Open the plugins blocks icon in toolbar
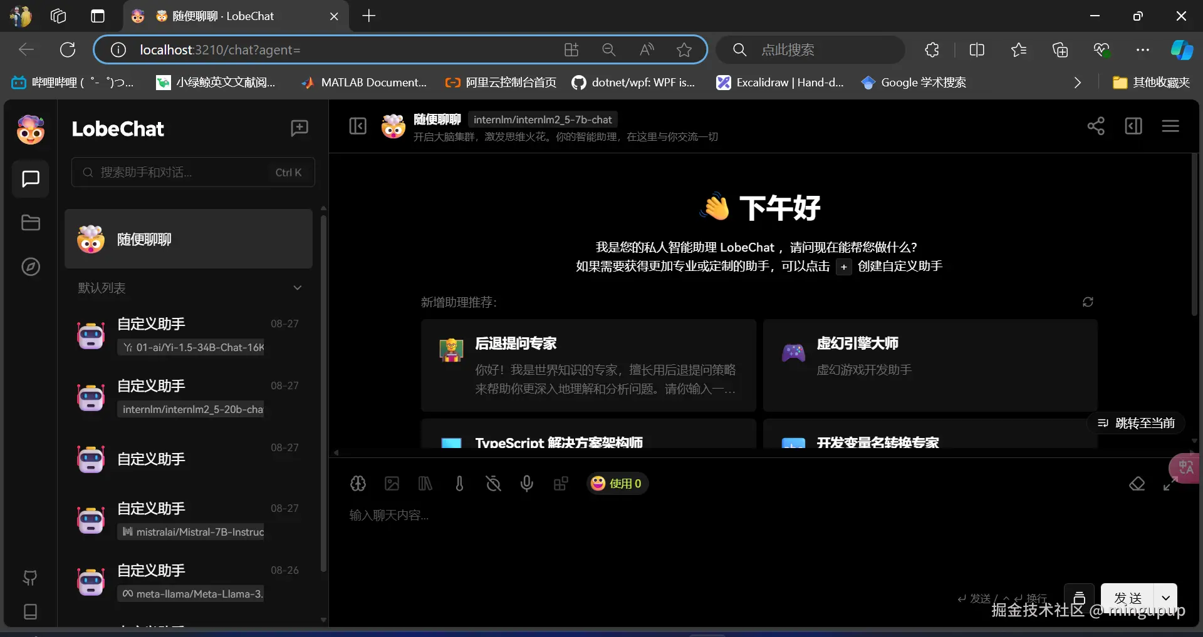Screen dimensions: 1203x637 click(561, 483)
